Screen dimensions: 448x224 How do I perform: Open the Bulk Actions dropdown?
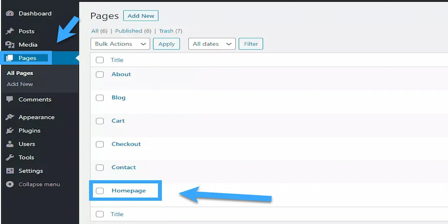click(120, 44)
